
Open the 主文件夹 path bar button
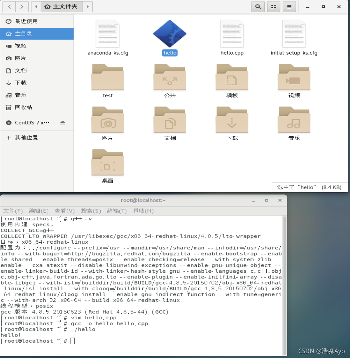point(62,7)
